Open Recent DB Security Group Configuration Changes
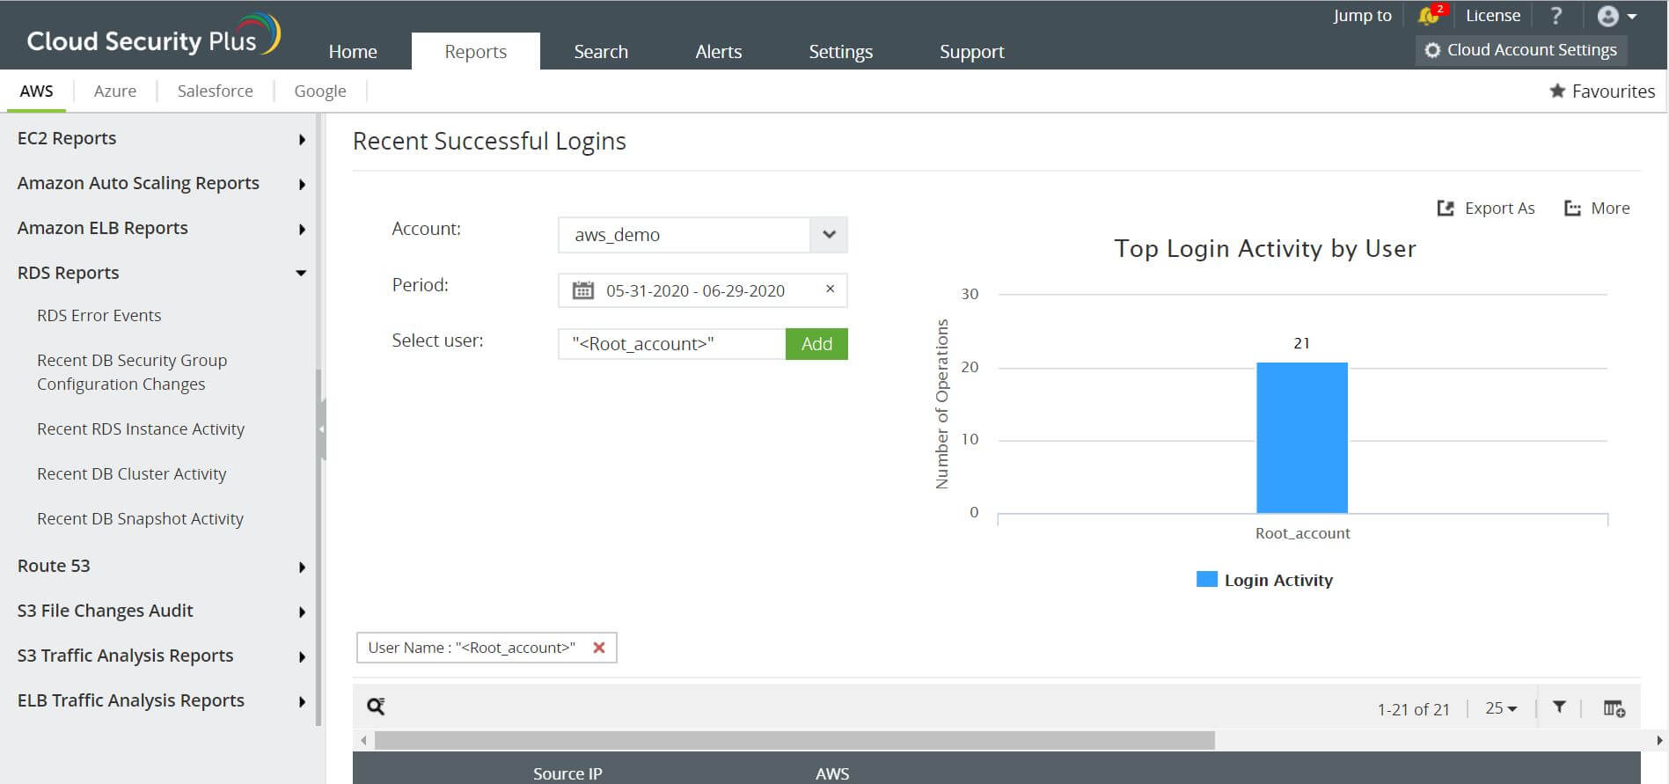This screenshot has width=1669, height=784. pyautogui.click(x=132, y=372)
